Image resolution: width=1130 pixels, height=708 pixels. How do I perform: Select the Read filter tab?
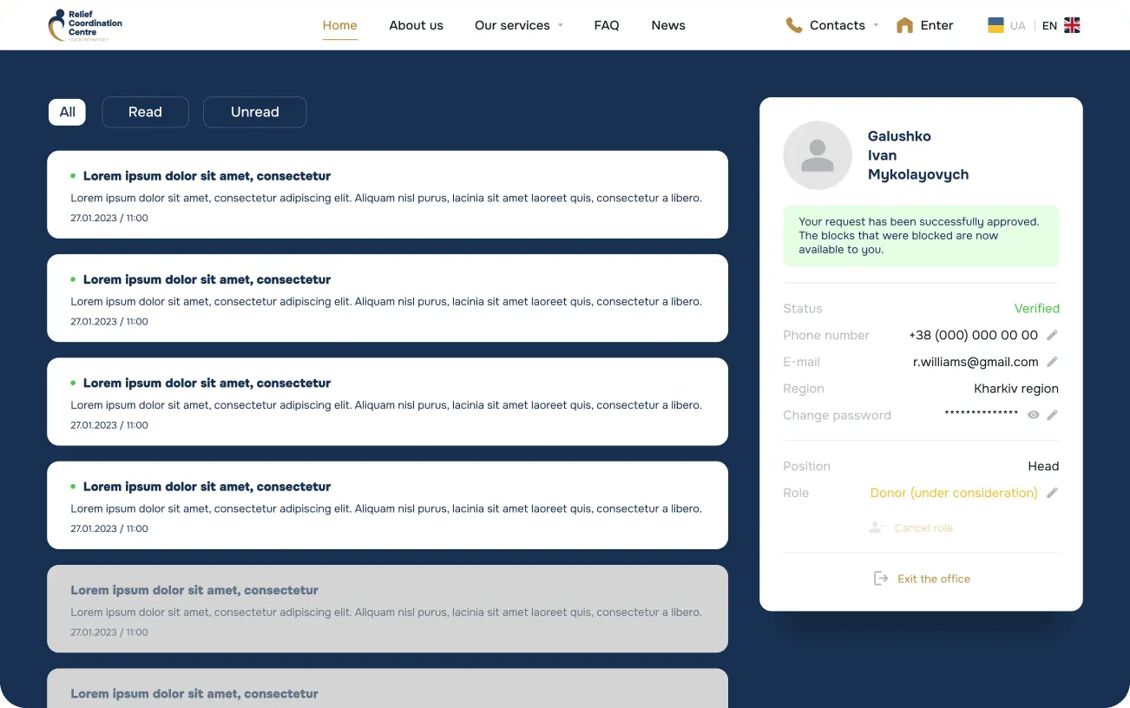(145, 112)
